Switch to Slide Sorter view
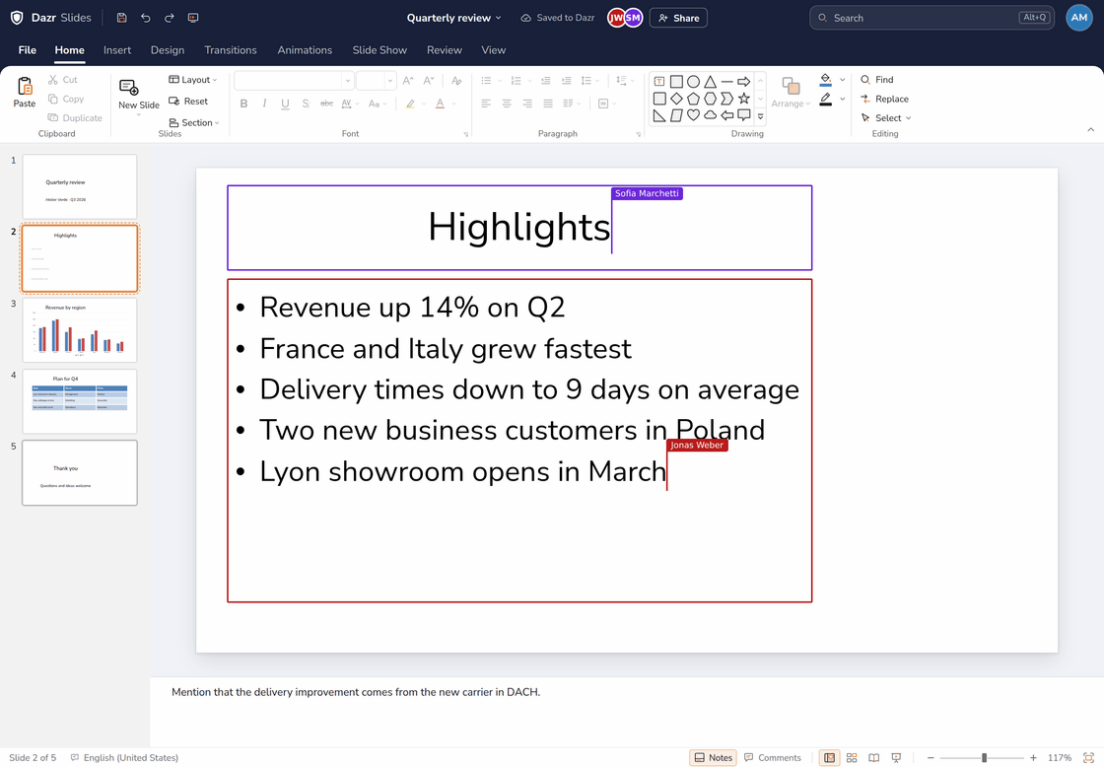The width and height of the screenshot is (1104, 767). point(852,758)
